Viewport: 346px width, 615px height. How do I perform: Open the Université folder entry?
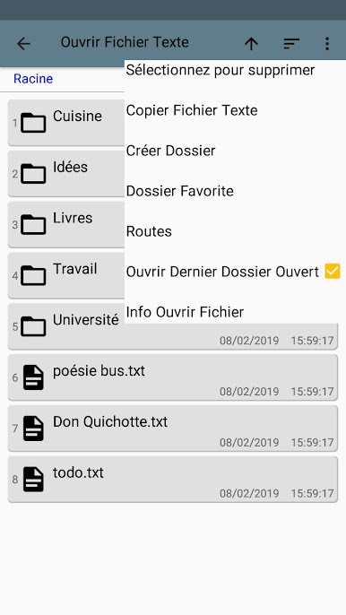[x=173, y=326]
